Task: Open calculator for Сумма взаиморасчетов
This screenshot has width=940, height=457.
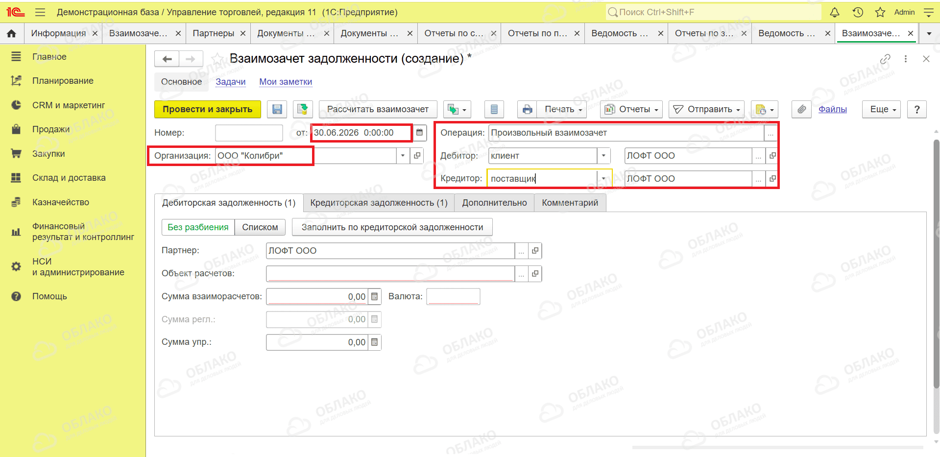Action: click(x=374, y=296)
